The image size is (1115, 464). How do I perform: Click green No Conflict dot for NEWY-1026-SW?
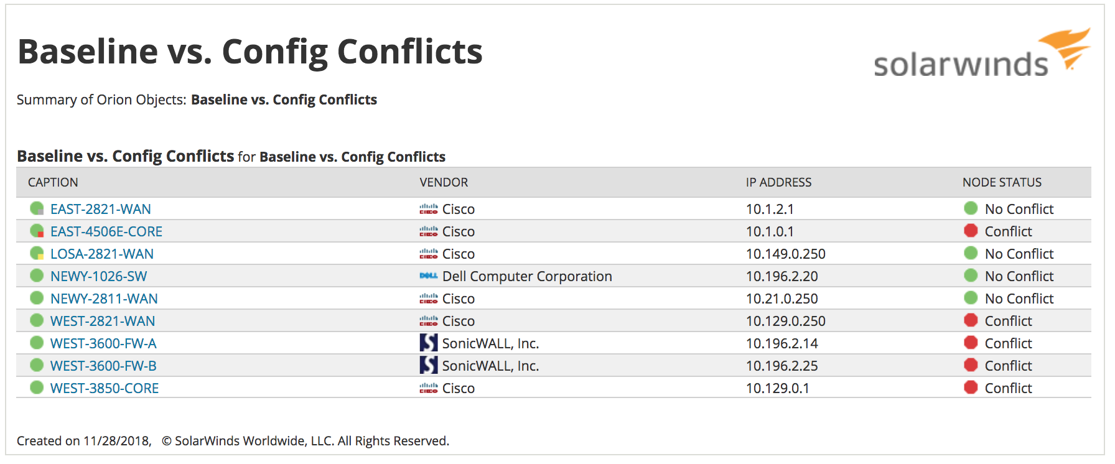(971, 275)
